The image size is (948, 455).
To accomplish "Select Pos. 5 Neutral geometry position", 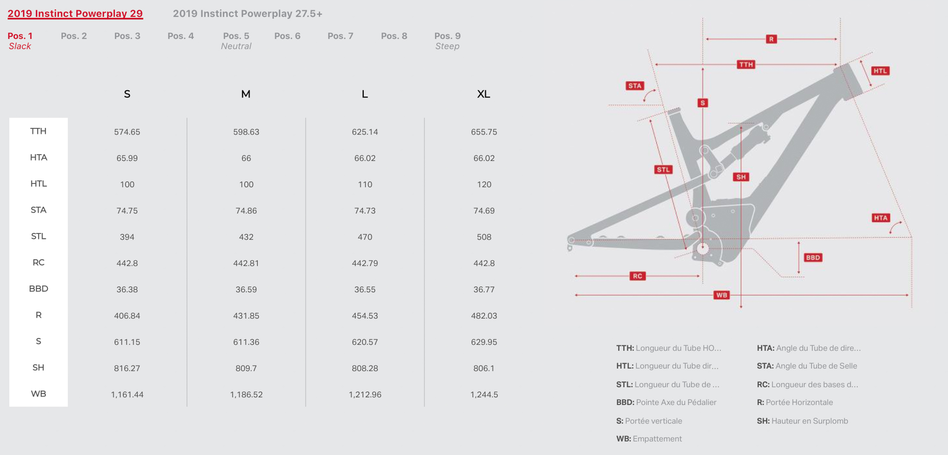I will point(236,41).
